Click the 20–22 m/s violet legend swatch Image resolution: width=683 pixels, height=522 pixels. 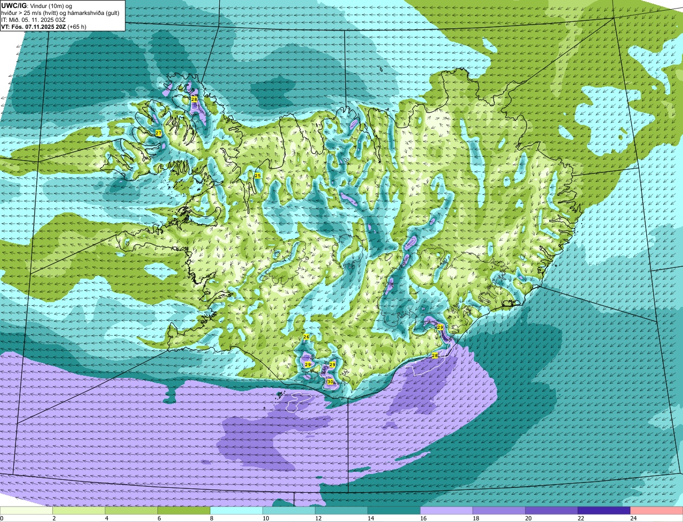tap(552, 511)
